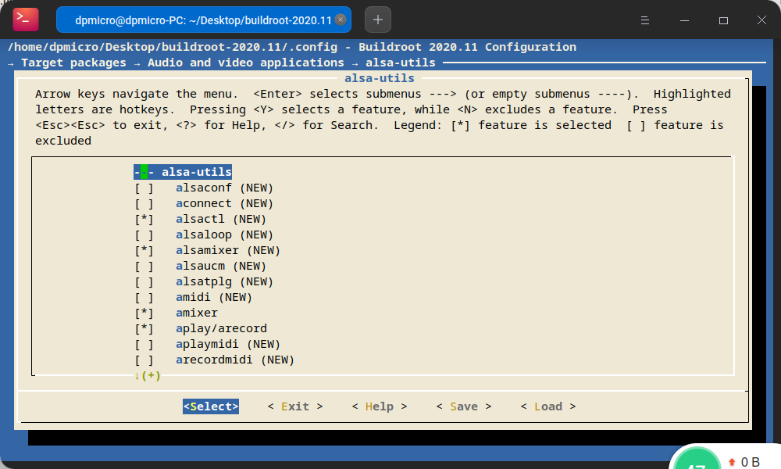Close the terminal window
Viewport: 781px width, 469px height.
(x=761, y=20)
